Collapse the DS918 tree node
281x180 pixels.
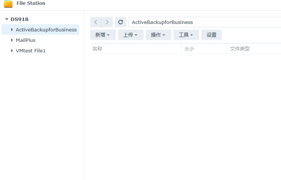[x=6, y=19]
